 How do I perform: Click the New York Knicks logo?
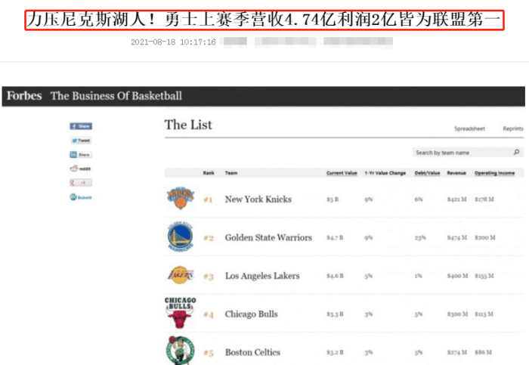[181, 200]
